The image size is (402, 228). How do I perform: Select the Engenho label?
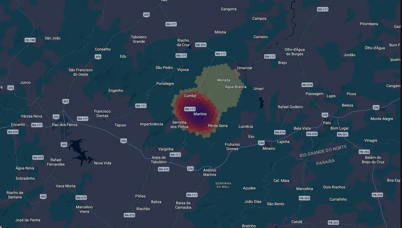pyautogui.click(x=116, y=91)
